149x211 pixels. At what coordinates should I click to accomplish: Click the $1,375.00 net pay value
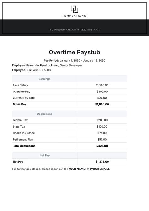[x=102, y=162]
